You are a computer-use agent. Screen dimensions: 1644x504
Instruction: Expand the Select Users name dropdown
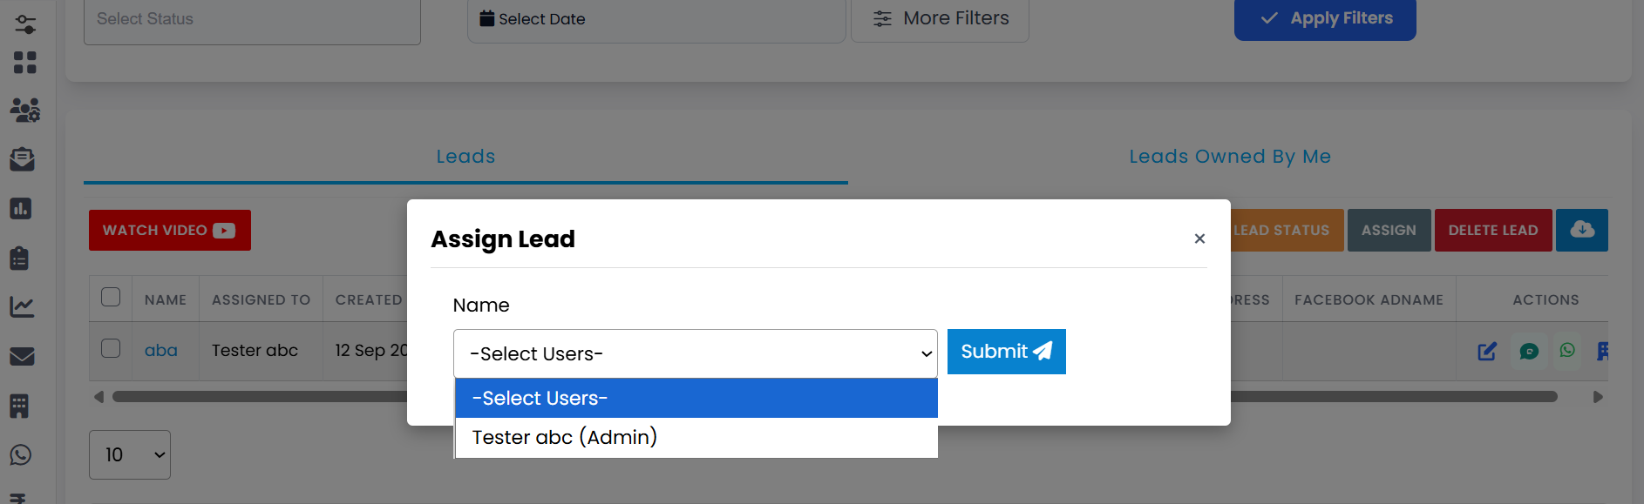[x=695, y=353]
